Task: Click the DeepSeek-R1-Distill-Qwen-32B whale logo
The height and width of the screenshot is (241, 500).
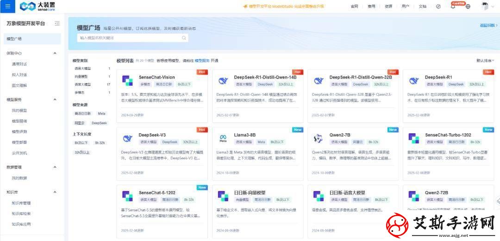Action: tap(318, 80)
